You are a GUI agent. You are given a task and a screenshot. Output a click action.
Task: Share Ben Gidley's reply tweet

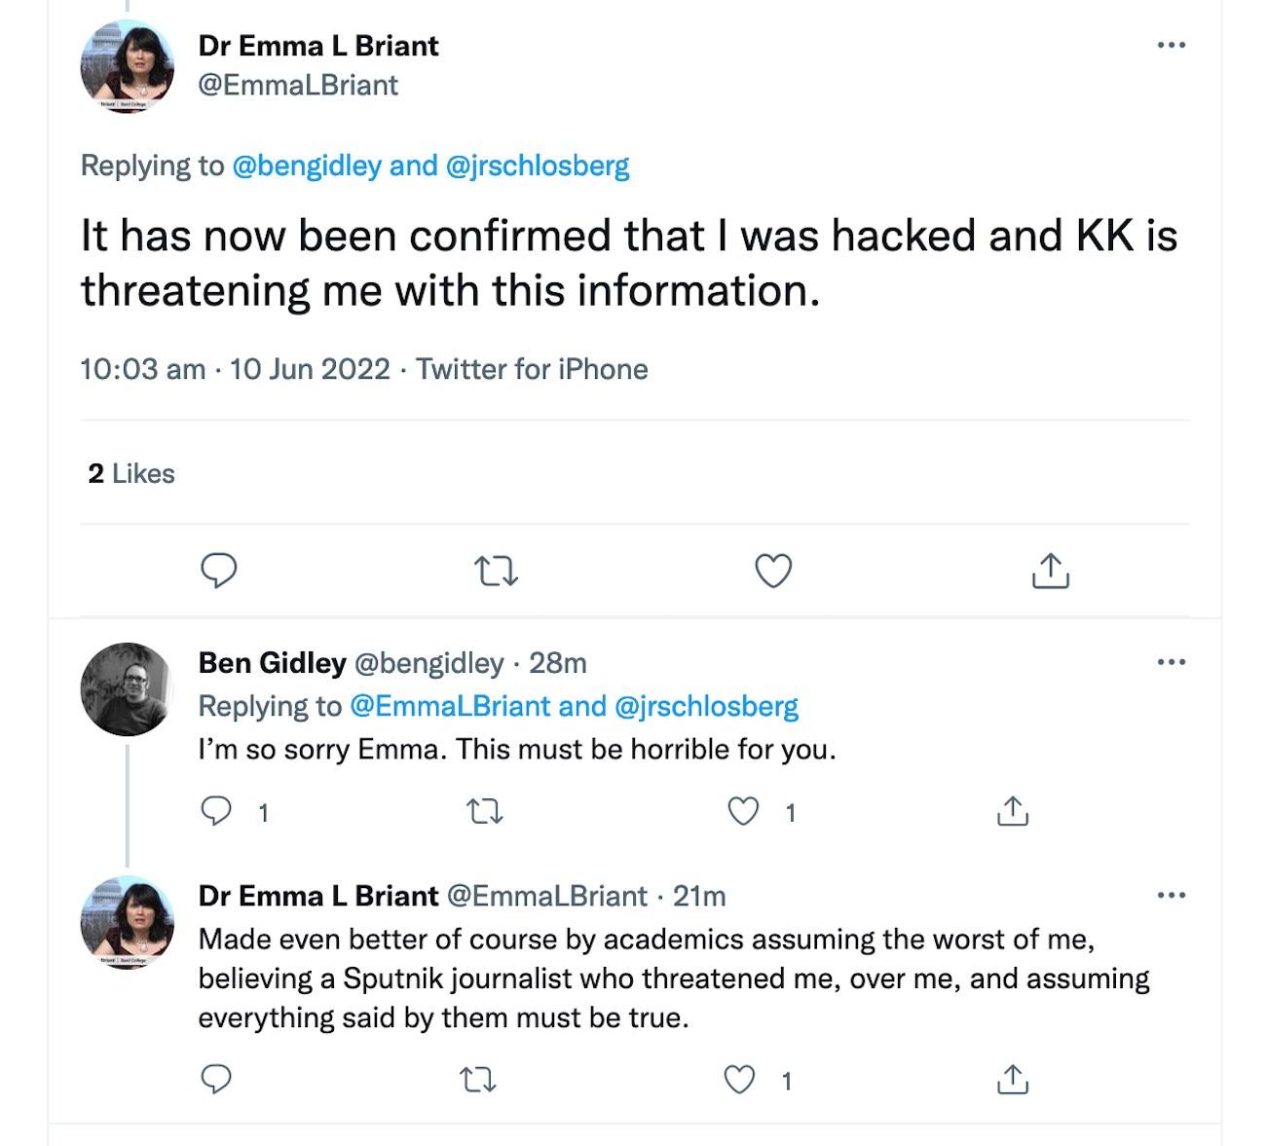coord(1013,811)
